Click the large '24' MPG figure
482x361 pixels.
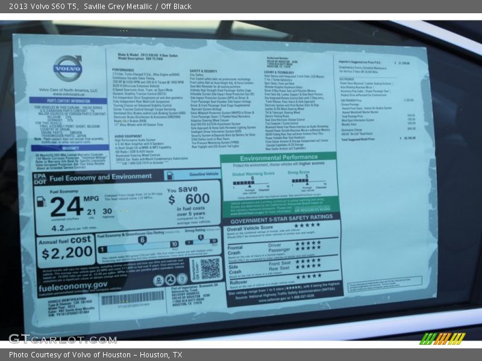coord(67,207)
